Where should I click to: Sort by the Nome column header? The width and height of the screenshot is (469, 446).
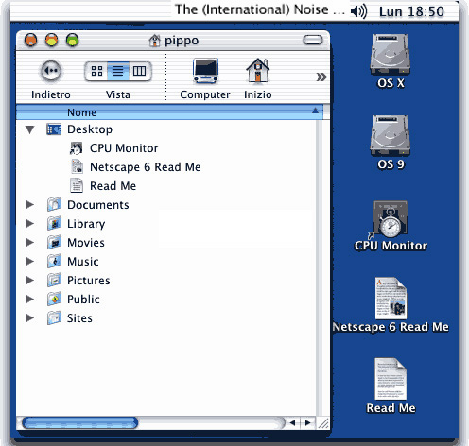coord(169,112)
